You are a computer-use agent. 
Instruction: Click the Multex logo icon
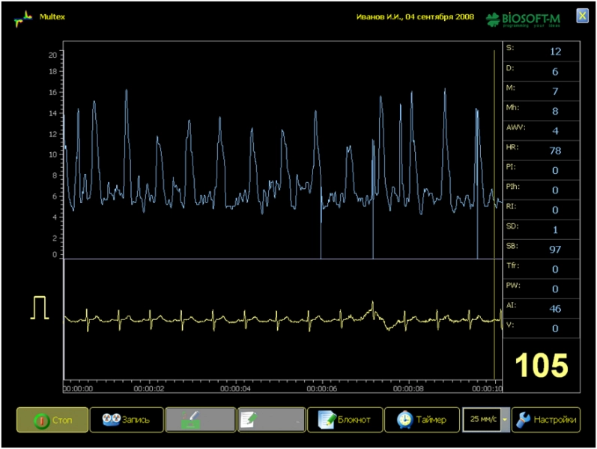pos(23,18)
